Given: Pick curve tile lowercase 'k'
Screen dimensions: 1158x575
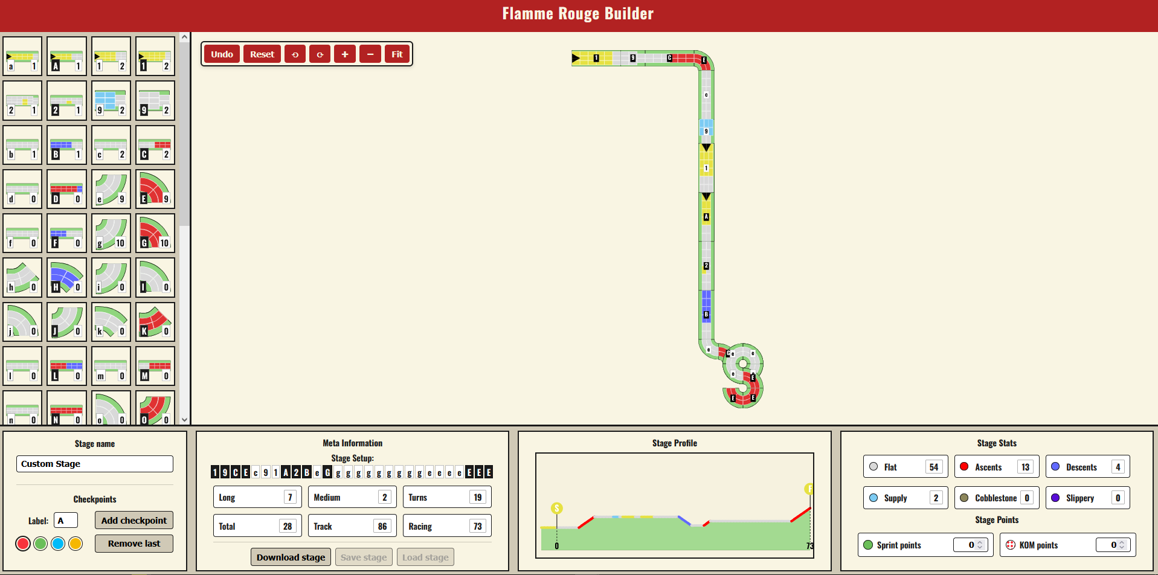Looking at the screenshot, I should 111,321.
